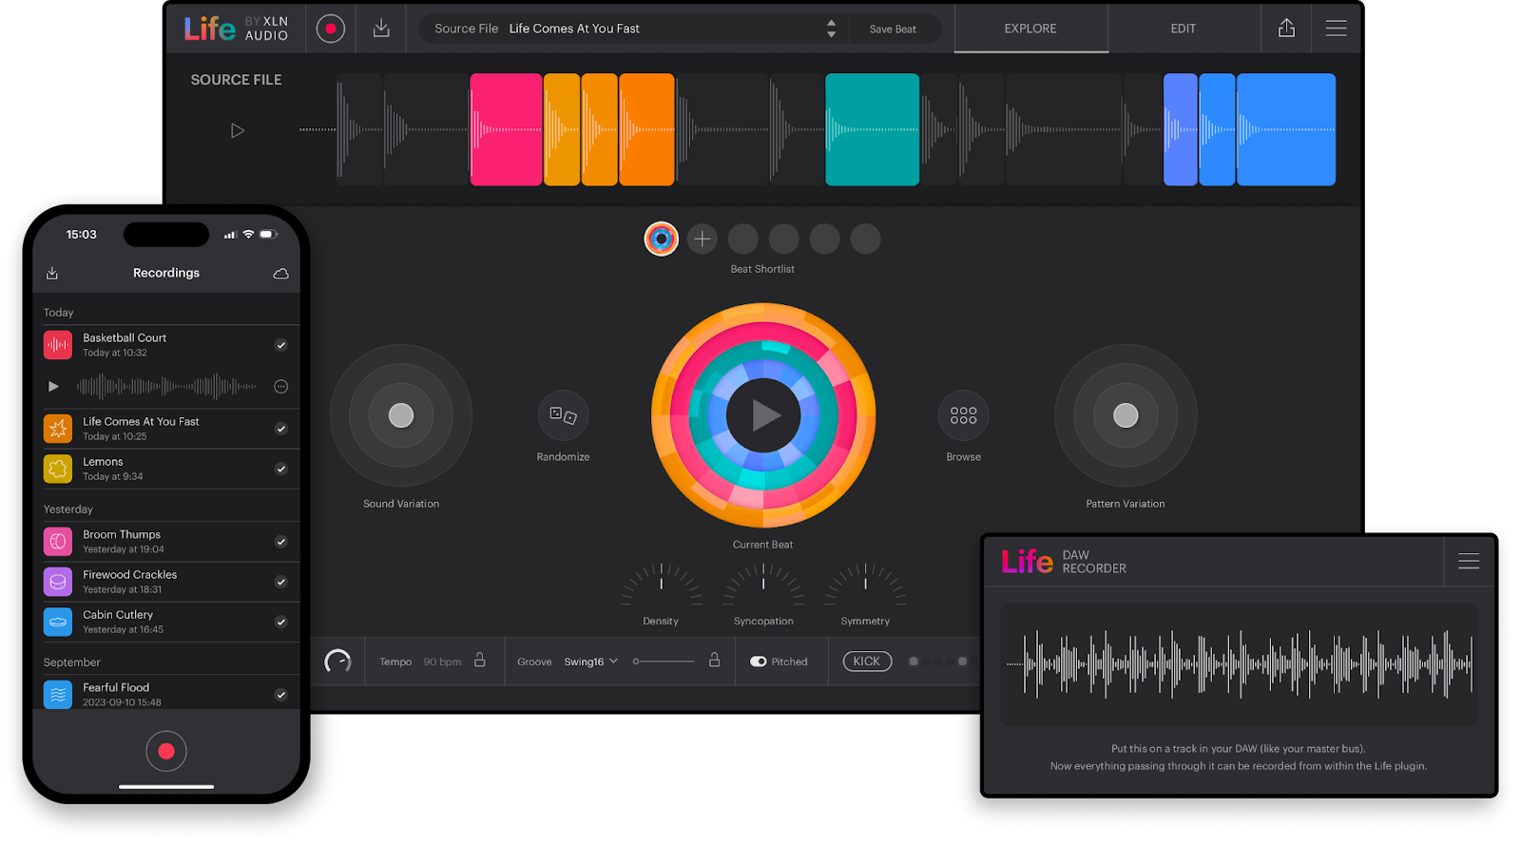Tap the Cabin Cutlery blue icon
Image resolution: width=1521 pixels, height=845 pixels.
58,622
